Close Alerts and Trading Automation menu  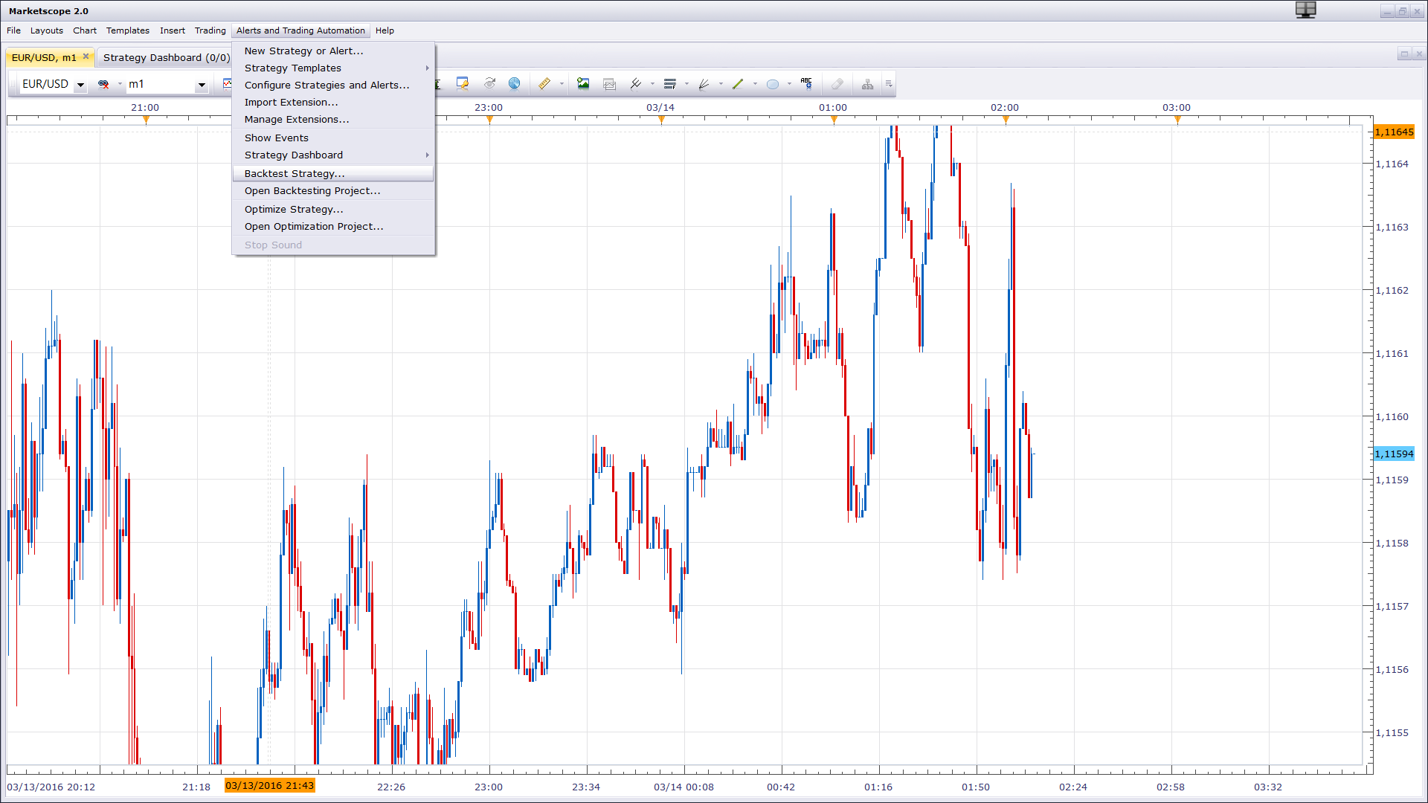(x=300, y=30)
